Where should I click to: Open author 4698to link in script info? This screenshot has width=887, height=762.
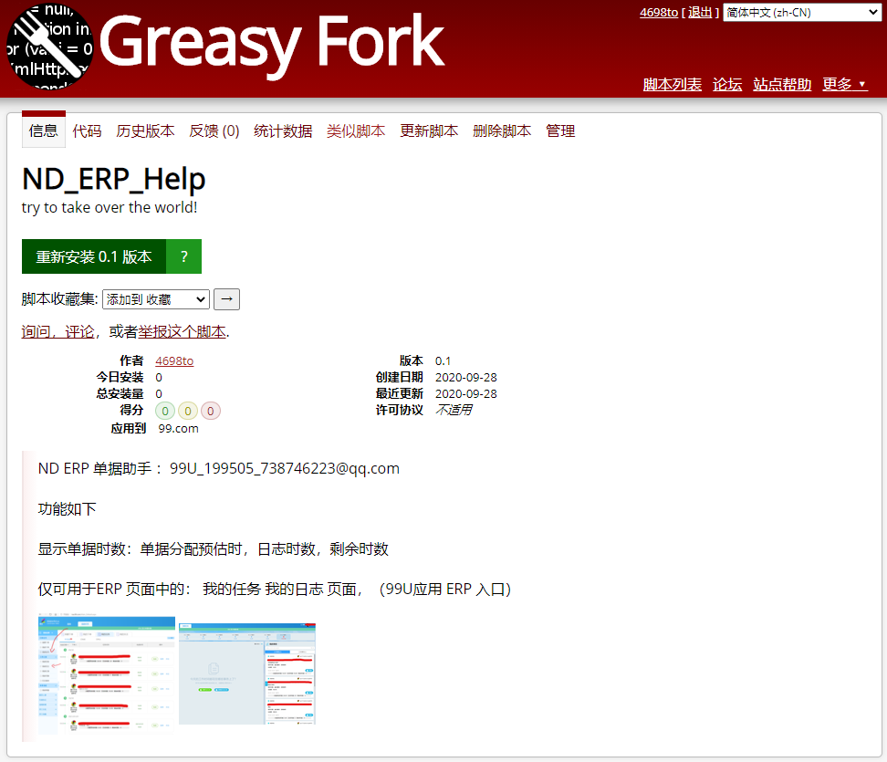coord(174,360)
